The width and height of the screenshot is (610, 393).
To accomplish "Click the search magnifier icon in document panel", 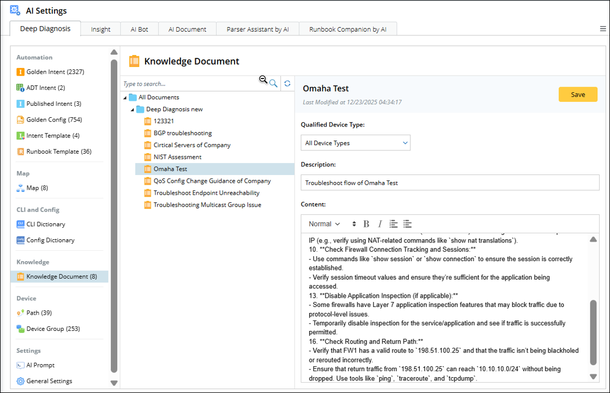I will click(x=273, y=83).
